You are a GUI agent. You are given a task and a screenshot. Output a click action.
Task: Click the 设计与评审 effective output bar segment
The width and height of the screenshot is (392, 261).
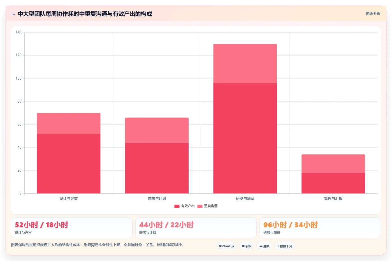(x=69, y=163)
